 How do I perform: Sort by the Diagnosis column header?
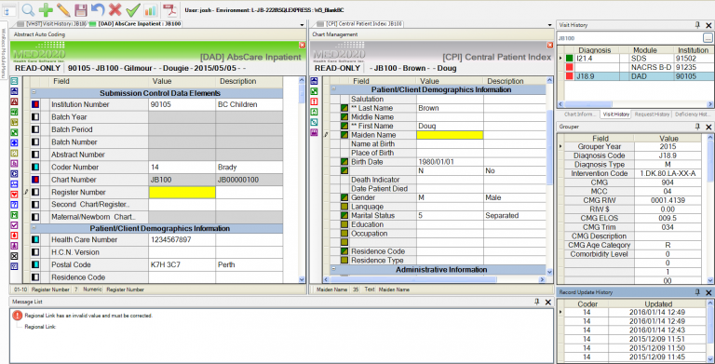(x=596, y=49)
